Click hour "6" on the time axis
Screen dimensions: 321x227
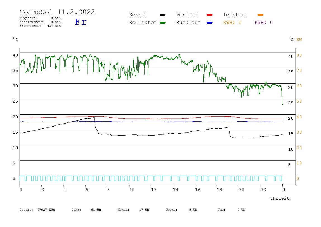(87, 190)
